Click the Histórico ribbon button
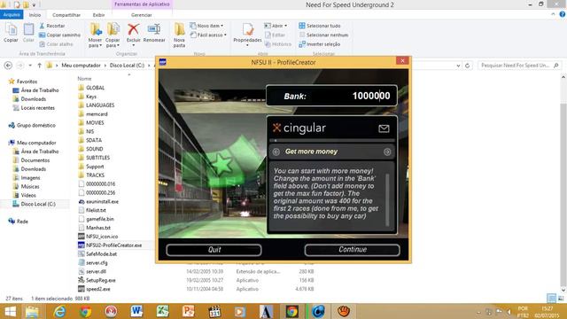567x319 pixels. point(277,44)
